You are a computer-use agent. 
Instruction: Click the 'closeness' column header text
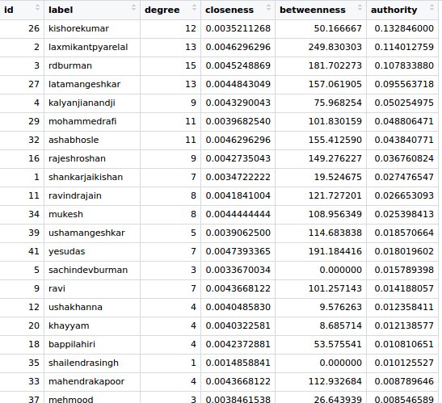coord(229,10)
